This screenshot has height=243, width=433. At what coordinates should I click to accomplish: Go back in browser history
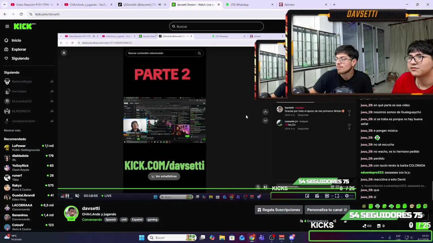(x=5, y=14)
